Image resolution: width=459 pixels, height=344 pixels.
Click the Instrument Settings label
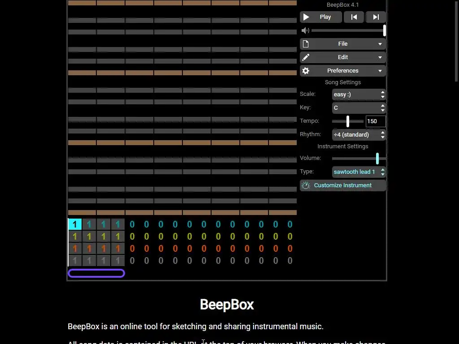point(343,146)
